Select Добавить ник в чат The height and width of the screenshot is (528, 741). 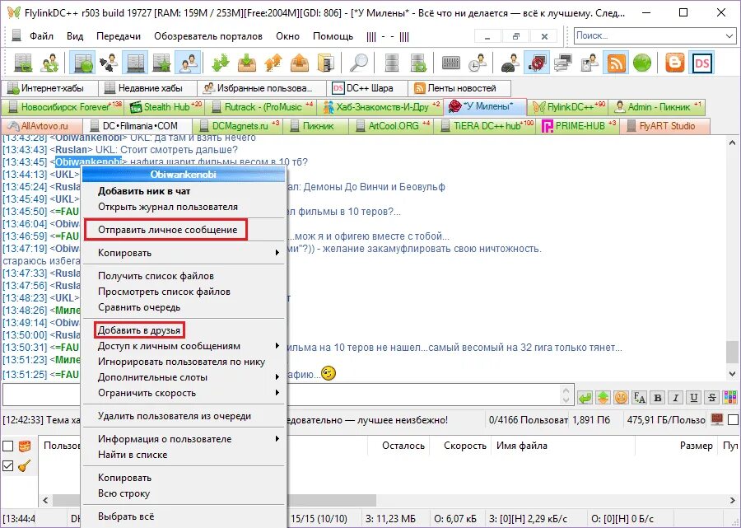click(x=144, y=191)
